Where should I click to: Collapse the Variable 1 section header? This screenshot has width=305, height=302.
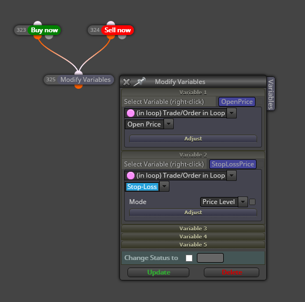click(193, 92)
